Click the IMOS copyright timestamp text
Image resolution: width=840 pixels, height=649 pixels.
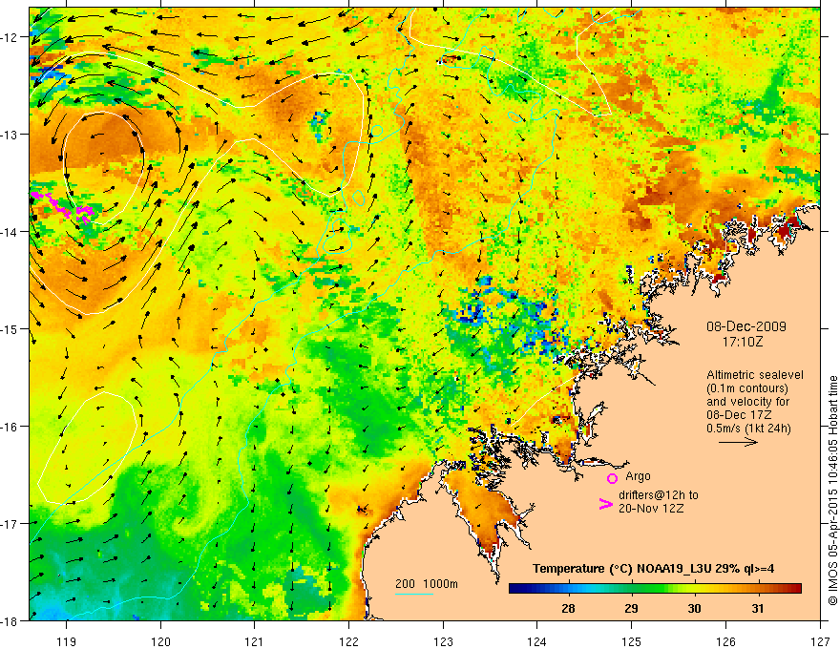pos(832,491)
